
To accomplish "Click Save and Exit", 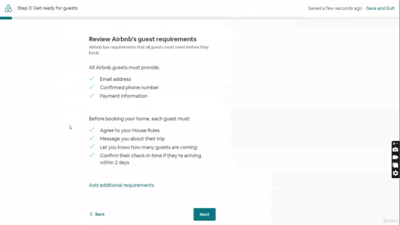I will click(380, 8).
